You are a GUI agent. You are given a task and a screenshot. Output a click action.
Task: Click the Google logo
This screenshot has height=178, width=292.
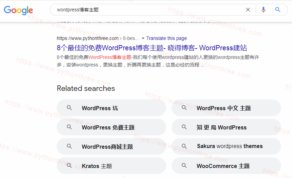pos(19,10)
